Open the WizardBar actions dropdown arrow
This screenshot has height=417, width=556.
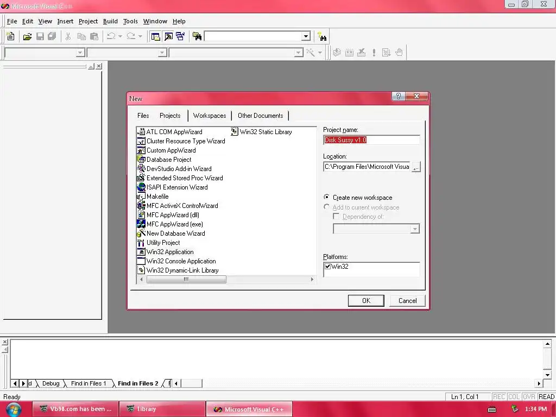320,53
